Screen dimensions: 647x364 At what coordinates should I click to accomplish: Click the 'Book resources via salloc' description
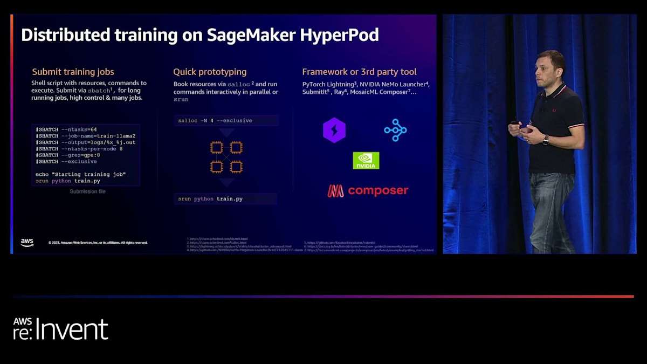click(226, 92)
